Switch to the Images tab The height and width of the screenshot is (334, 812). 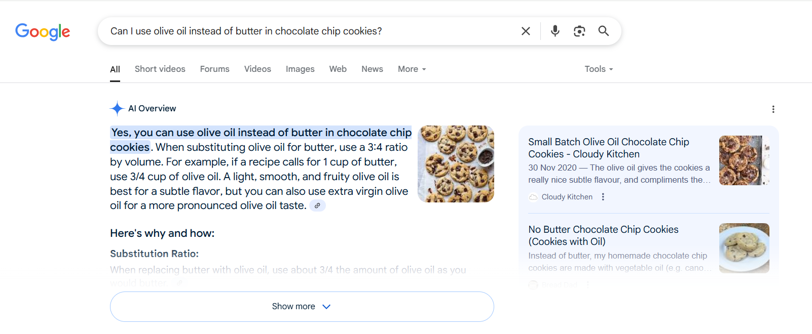tap(300, 69)
